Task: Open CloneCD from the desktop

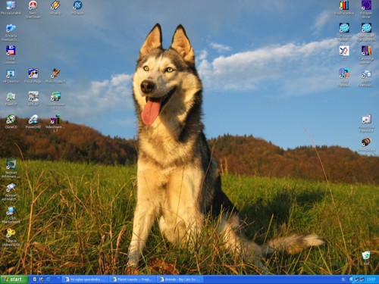Action: pos(11,119)
